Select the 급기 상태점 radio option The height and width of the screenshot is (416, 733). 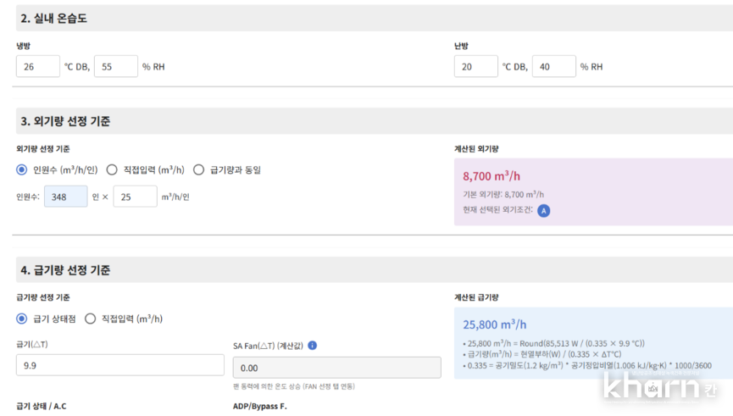coord(22,319)
